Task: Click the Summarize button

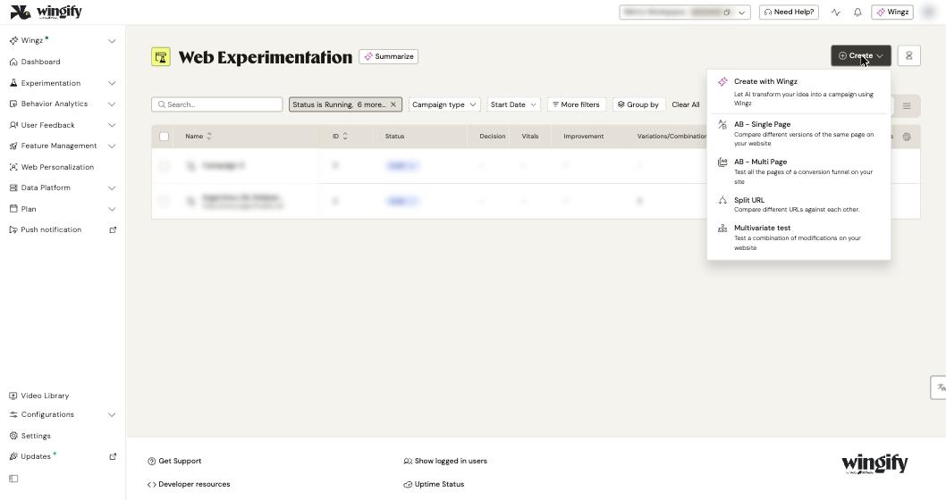Action: pyautogui.click(x=389, y=56)
